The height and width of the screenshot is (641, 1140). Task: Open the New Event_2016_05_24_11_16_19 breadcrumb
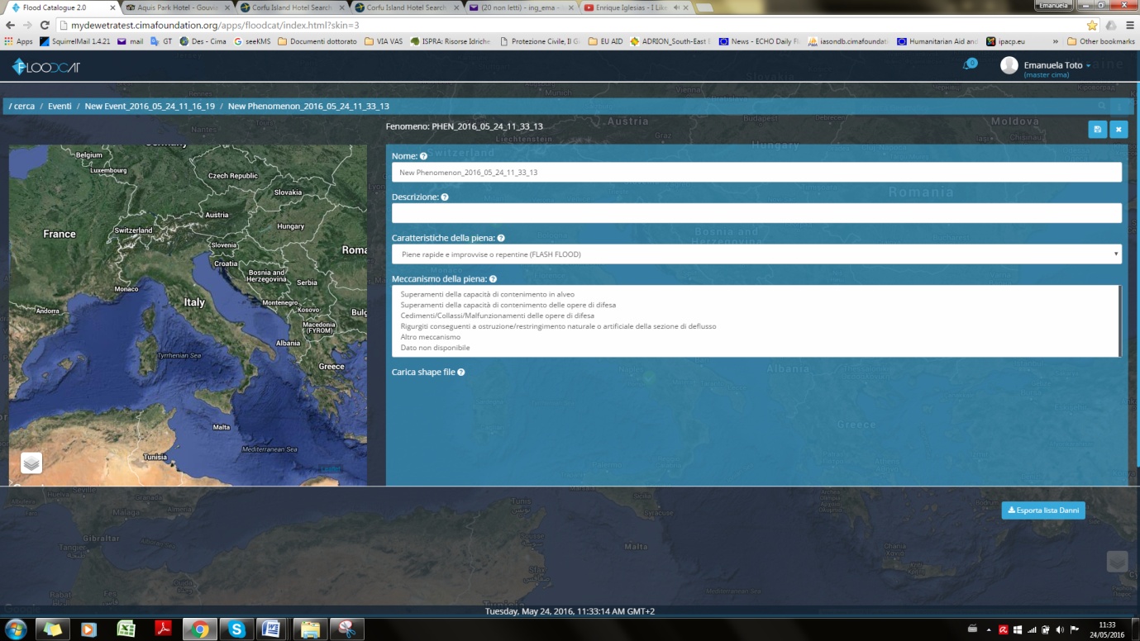(150, 107)
